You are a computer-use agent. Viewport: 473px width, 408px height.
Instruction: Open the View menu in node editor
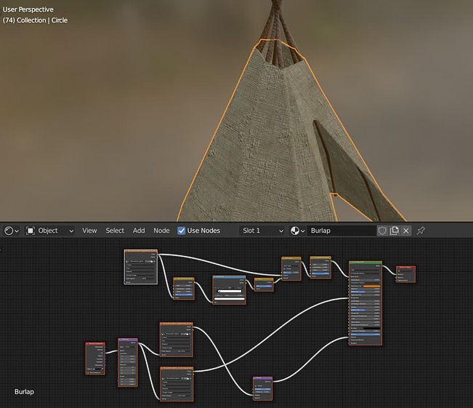click(x=89, y=231)
